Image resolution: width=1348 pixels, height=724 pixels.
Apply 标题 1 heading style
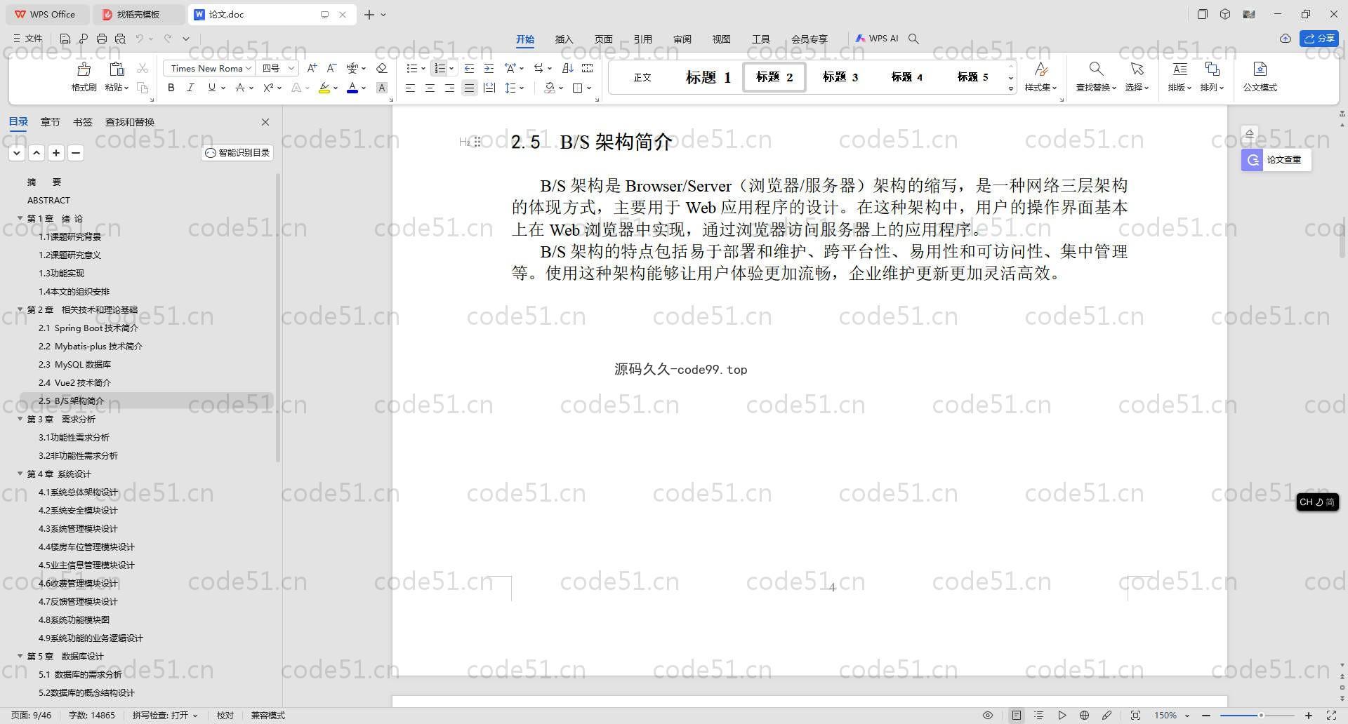pyautogui.click(x=708, y=77)
